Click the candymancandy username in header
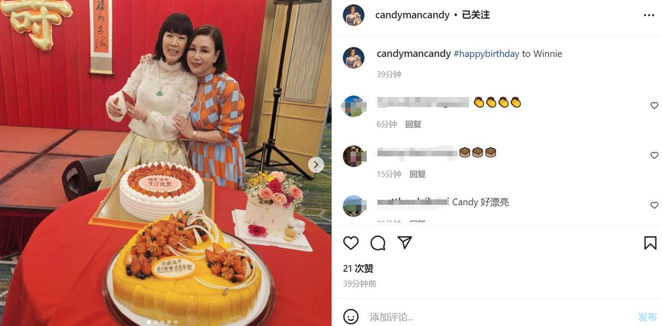662x326 pixels. [412, 15]
